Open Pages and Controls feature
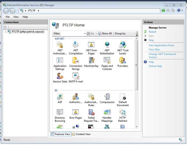The height and width of the screenshot is (145, 187). (107, 64)
